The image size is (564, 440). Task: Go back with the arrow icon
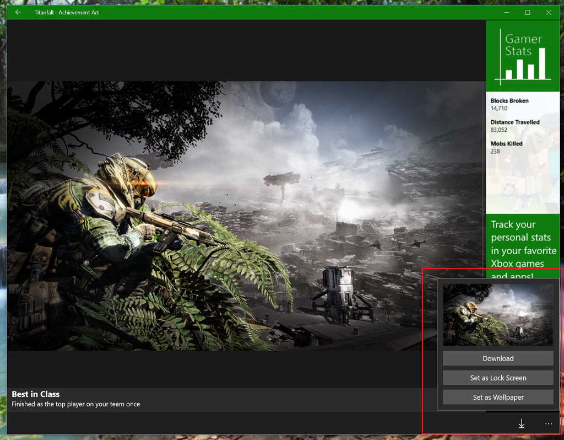click(18, 12)
